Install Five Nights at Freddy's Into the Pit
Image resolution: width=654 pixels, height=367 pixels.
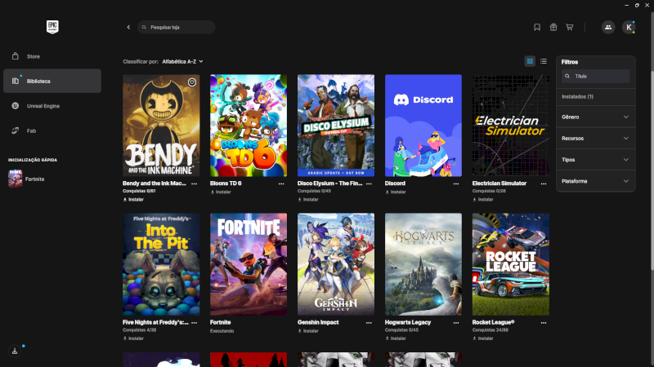pyautogui.click(x=133, y=338)
